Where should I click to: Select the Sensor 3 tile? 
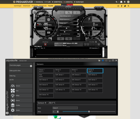79,71
